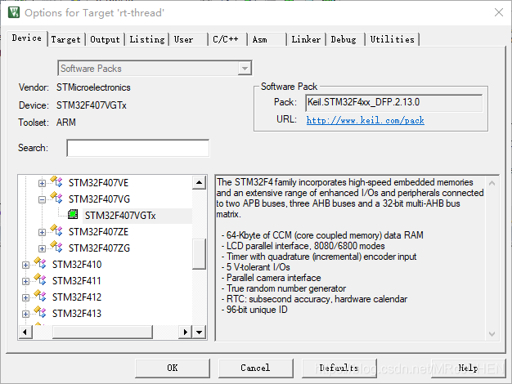Open the keil.com/pack URL link
Screen dimensions: 512x384
pos(365,120)
